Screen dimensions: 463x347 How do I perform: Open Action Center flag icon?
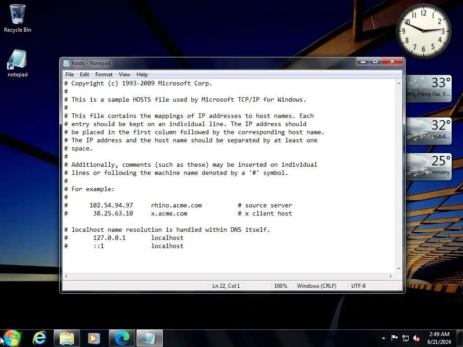(x=394, y=338)
